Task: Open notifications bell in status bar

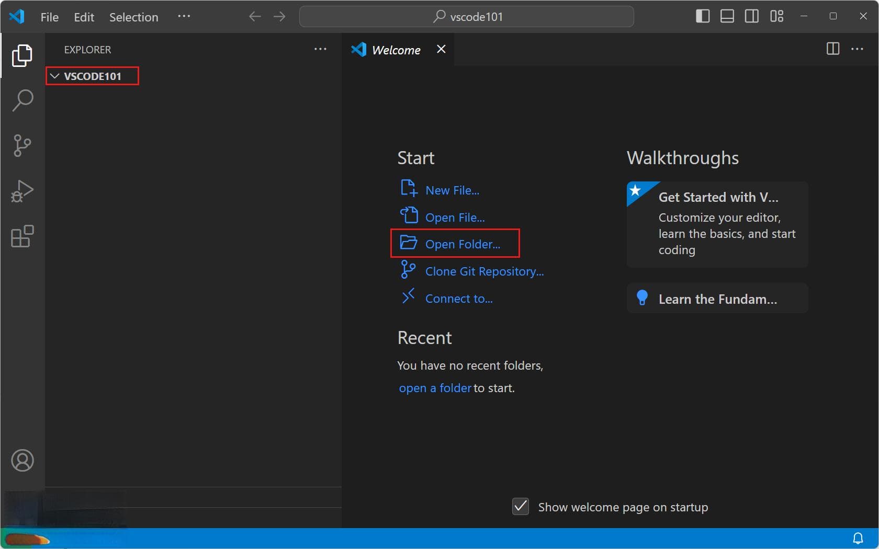Action: coord(858,538)
